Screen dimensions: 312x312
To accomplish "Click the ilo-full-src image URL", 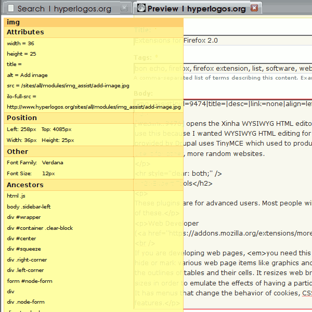I will coord(94,107).
